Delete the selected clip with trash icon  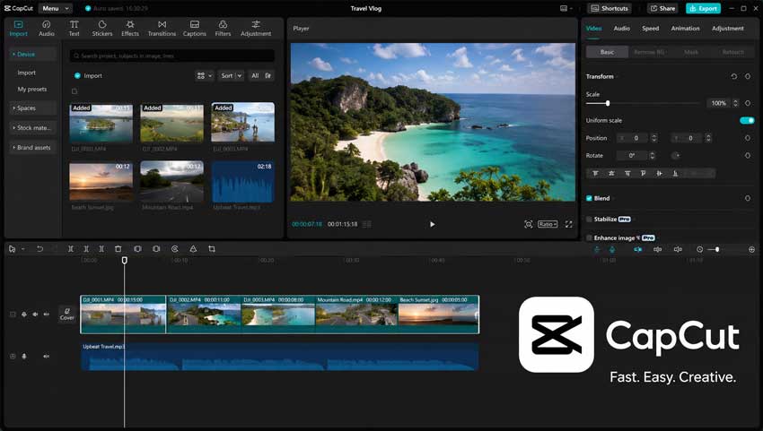point(118,249)
